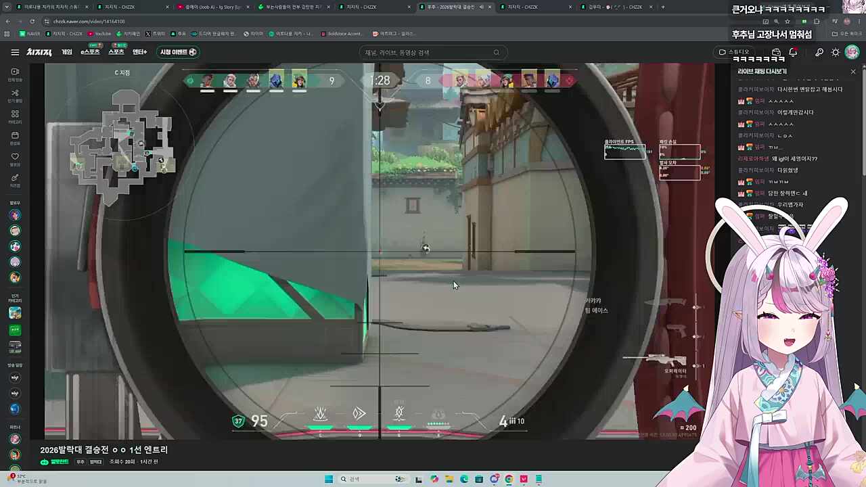This screenshot has width=866, height=487.
Task: Click the key icon in the header
Action: (819, 52)
